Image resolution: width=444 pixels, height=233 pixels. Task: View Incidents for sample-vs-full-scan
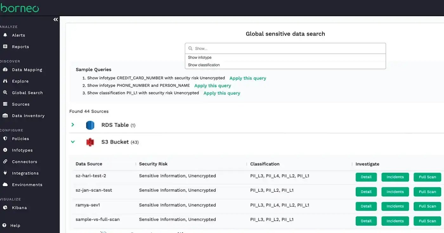pos(395,221)
